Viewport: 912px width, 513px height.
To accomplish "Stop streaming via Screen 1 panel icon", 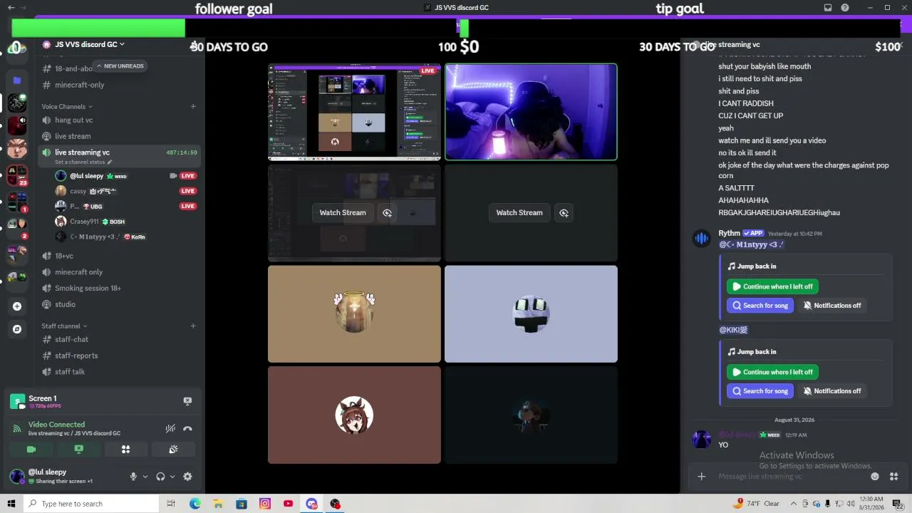I will click(187, 401).
